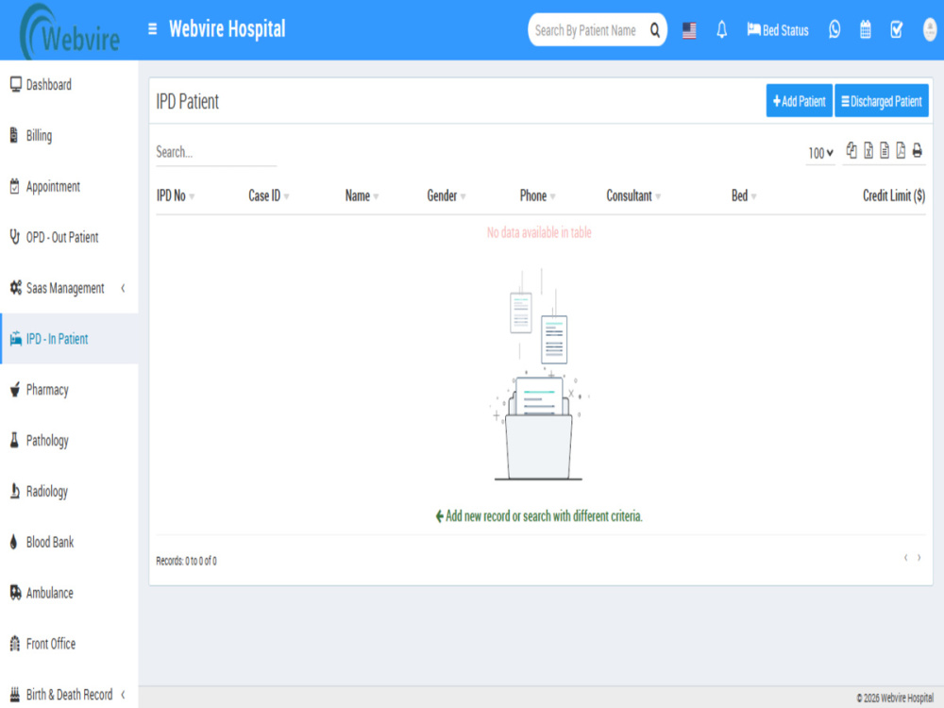The height and width of the screenshot is (708, 944).
Task: Export table to CSV icon
Action: coord(885,150)
